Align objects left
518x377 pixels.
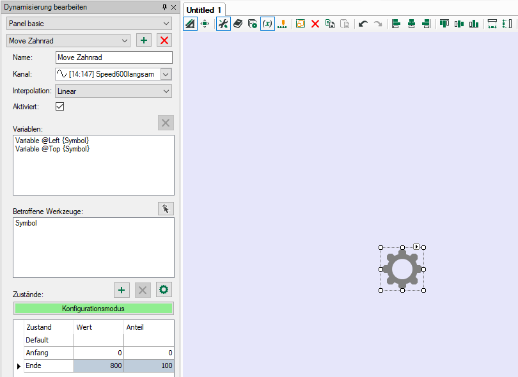click(396, 24)
